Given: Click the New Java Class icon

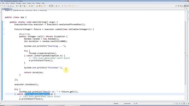Looking at the screenshot, I should click(32, 6).
